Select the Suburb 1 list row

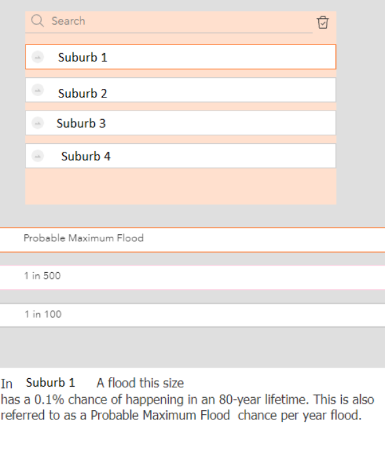pyautogui.click(x=181, y=57)
